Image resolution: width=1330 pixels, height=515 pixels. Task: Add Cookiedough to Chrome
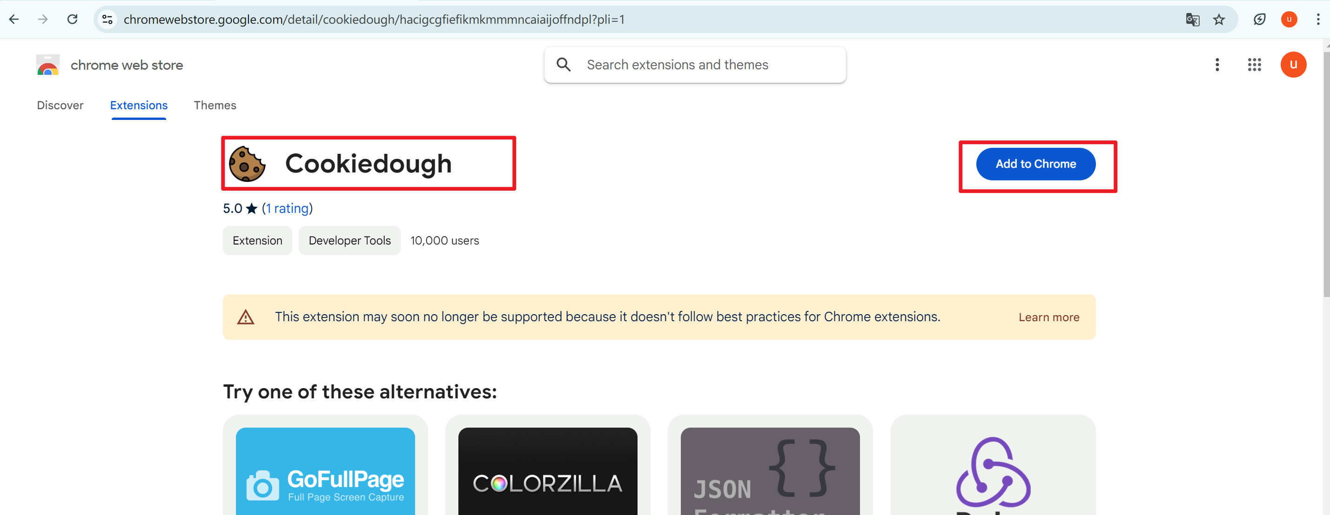coord(1035,164)
